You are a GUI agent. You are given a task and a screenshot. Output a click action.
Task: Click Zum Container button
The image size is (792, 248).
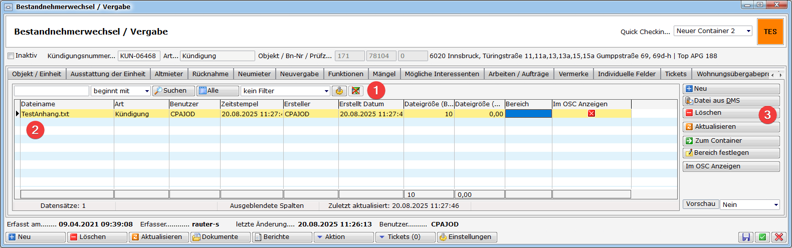731,141
